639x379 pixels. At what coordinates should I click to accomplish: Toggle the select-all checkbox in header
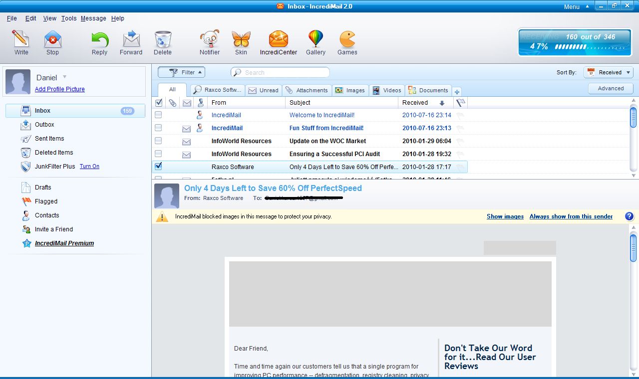pyautogui.click(x=159, y=103)
